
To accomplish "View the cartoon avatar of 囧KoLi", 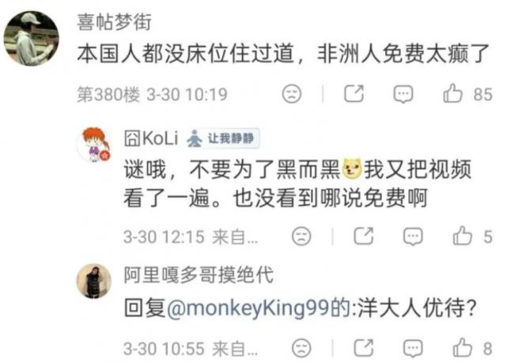I will (94, 145).
